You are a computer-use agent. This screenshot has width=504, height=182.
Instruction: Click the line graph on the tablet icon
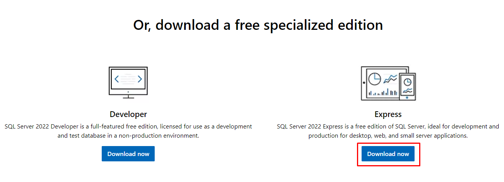coord(391,78)
